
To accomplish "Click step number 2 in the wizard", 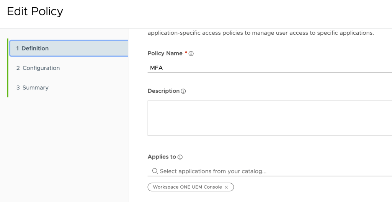I will pyautogui.click(x=18, y=68).
